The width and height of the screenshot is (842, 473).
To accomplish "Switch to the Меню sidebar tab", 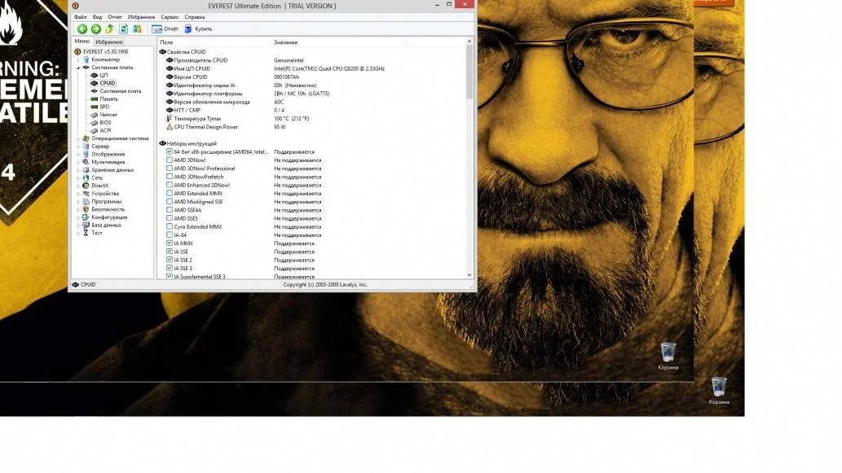I will click(x=82, y=42).
